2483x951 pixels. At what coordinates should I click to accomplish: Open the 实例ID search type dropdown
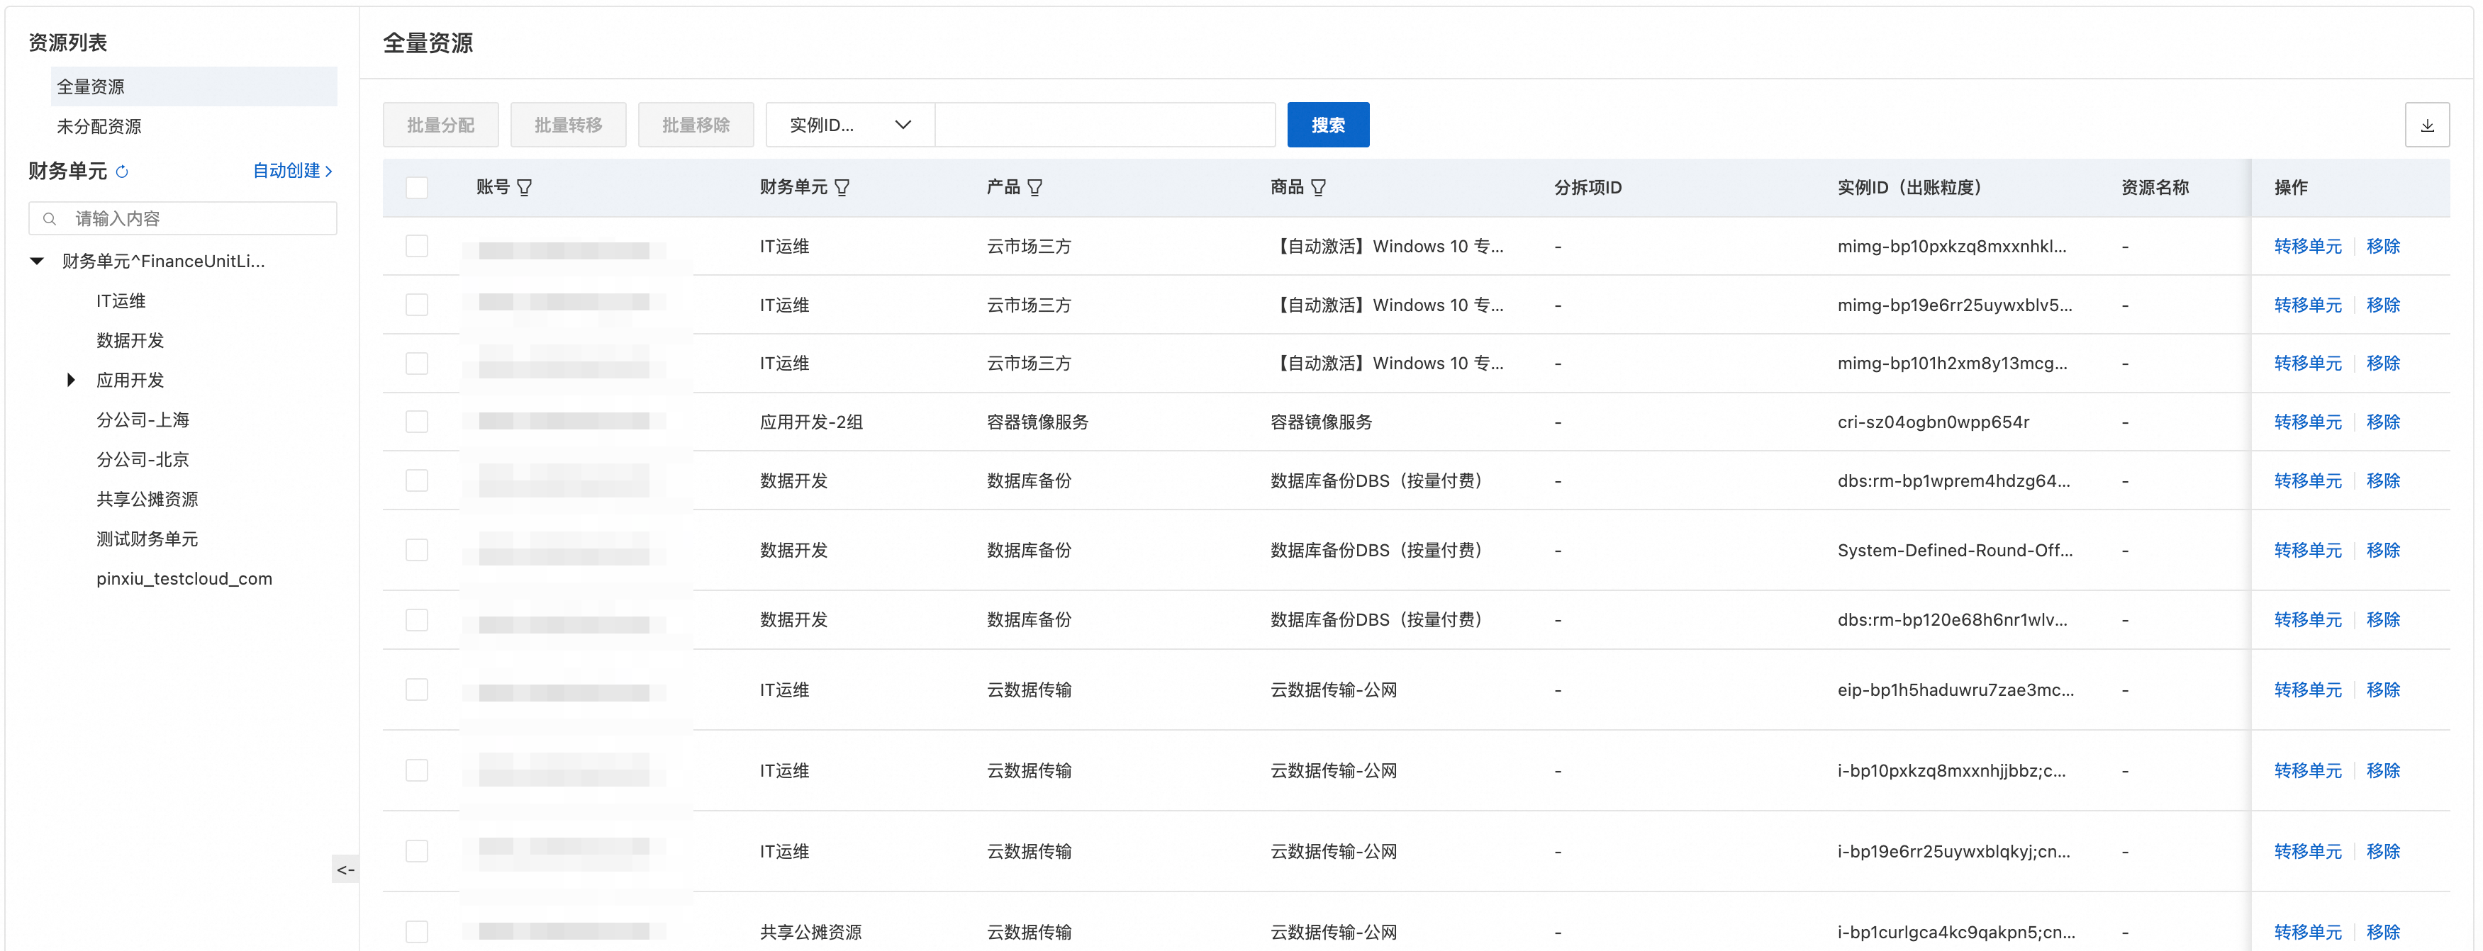(849, 125)
